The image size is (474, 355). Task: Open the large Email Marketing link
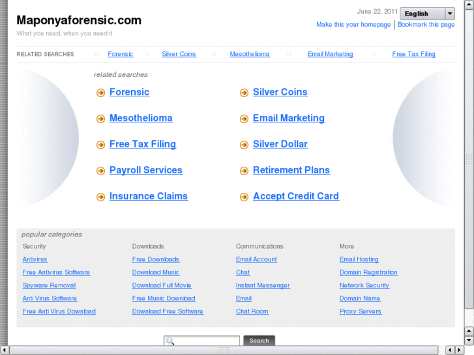point(289,118)
